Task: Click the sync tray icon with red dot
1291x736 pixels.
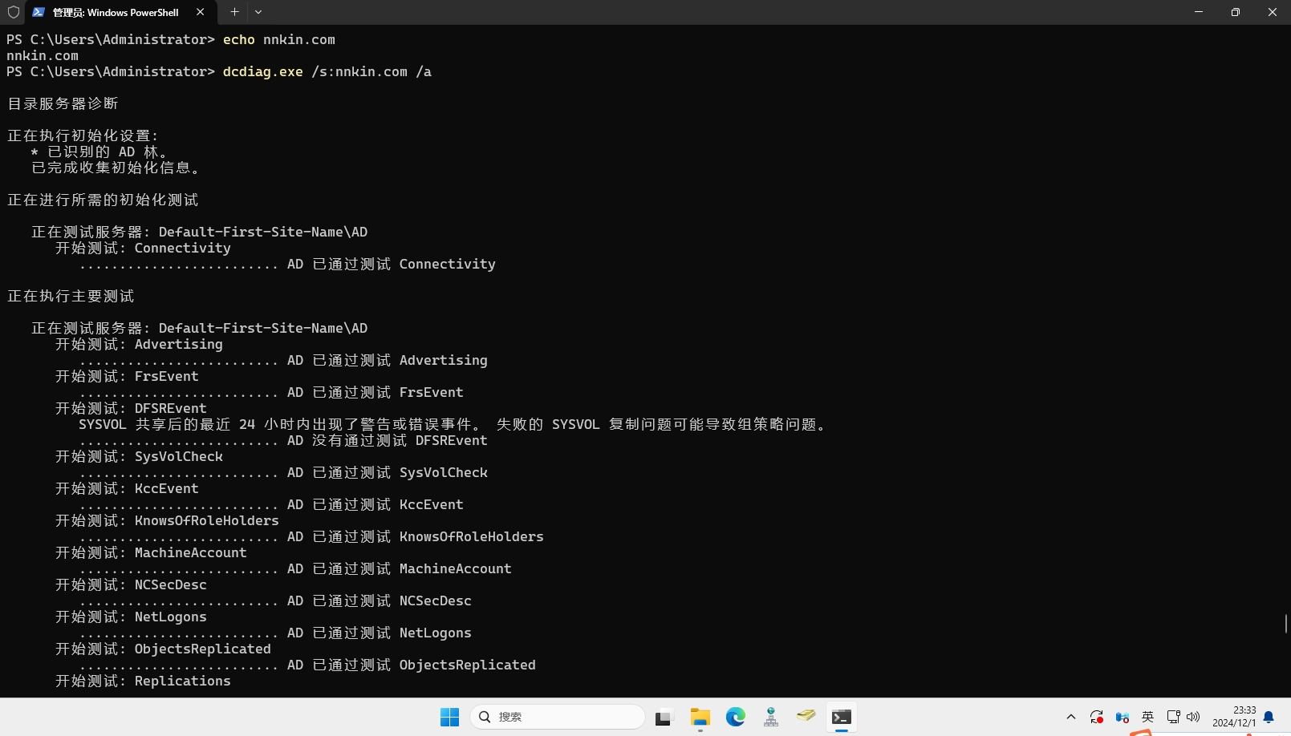Action: [x=1096, y=717]
